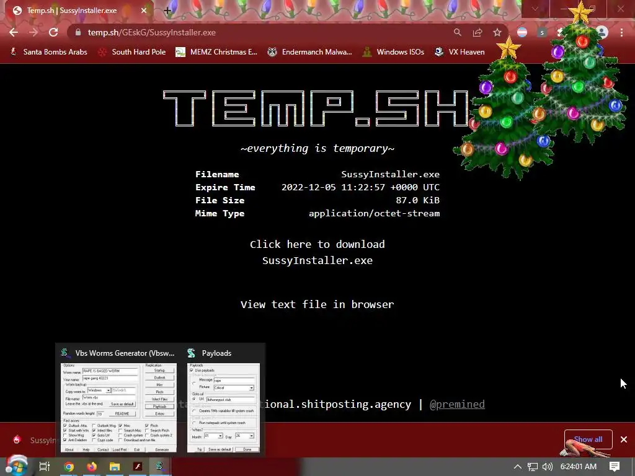Viewport: 635px width, 476px height.
Task: Click the Vbs Worms Generator taskbar icon
Action: click(x=160, y=467)
